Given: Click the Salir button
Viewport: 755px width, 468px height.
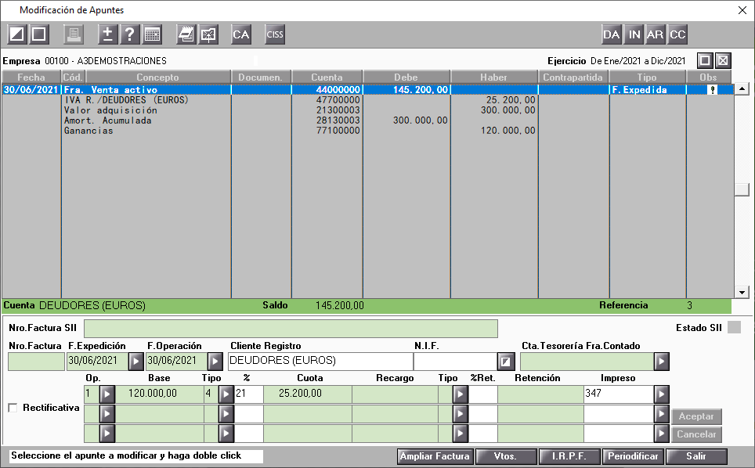Looking at the screenshot, I should click(696, 456).
